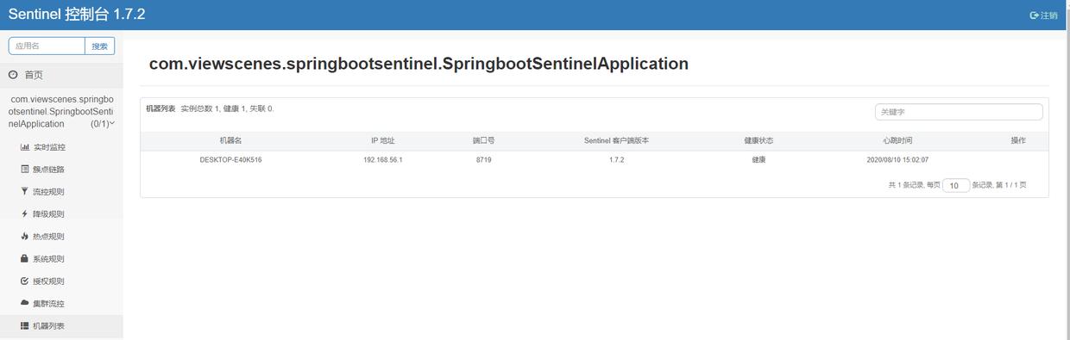Select the 健康 status cell
The image size is (1070, 340).
[x=758, y=160]
